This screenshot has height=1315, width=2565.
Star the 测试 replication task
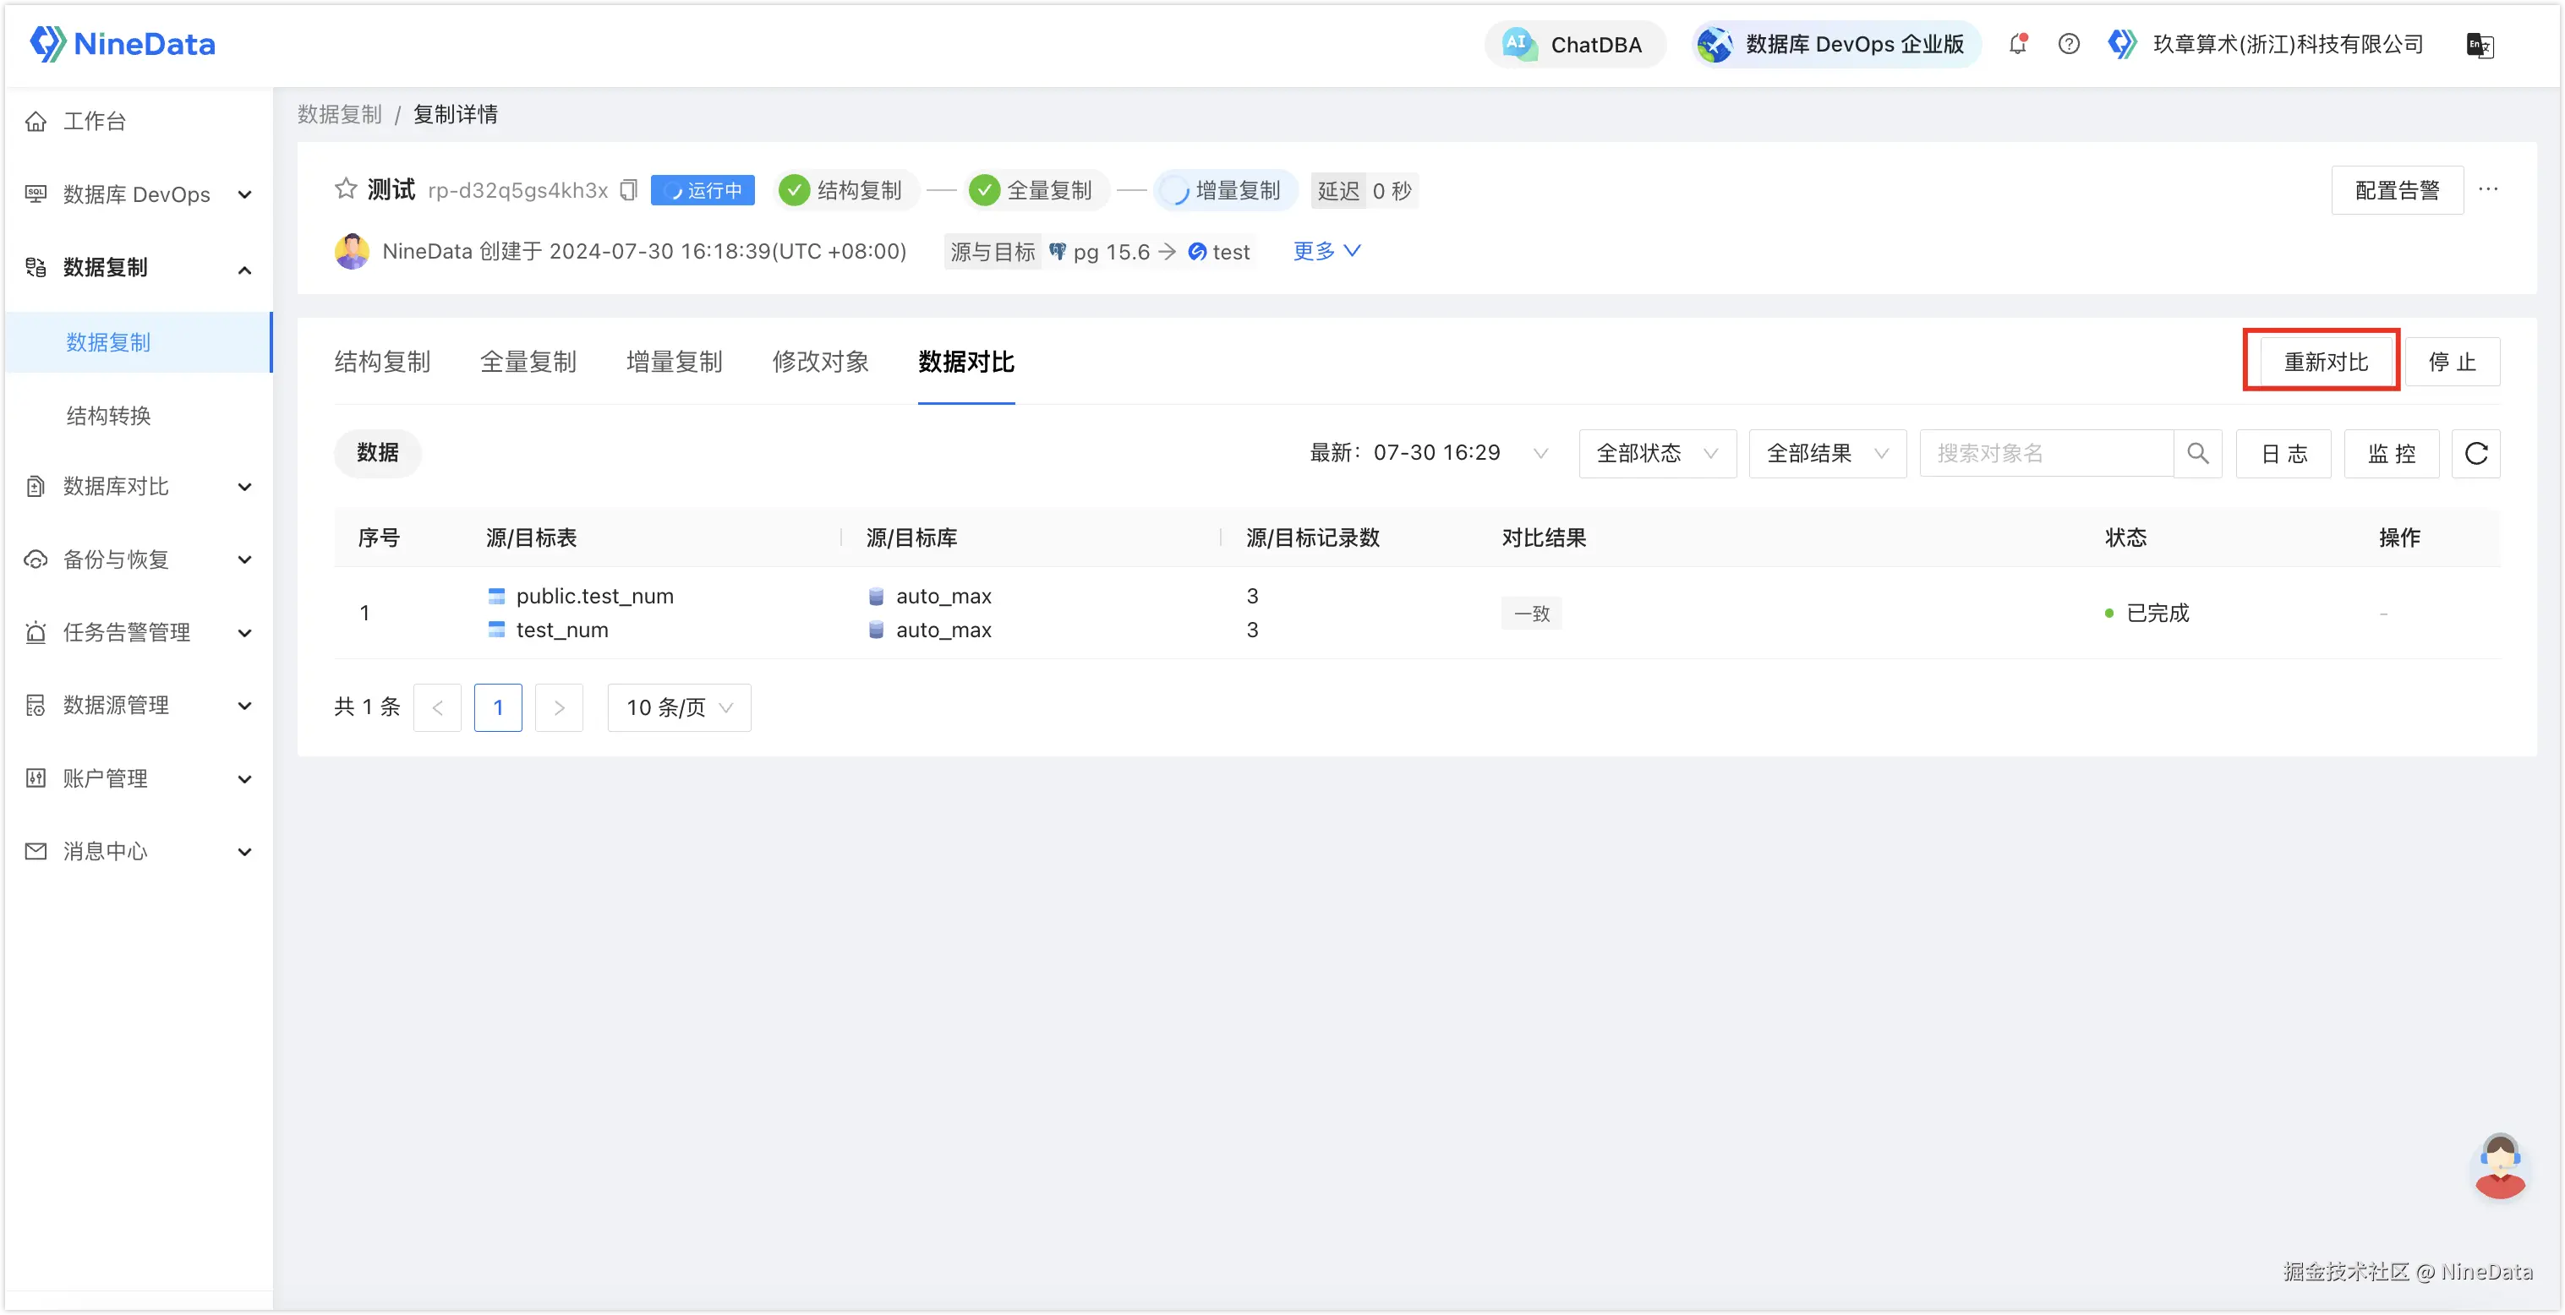(345, 189)
